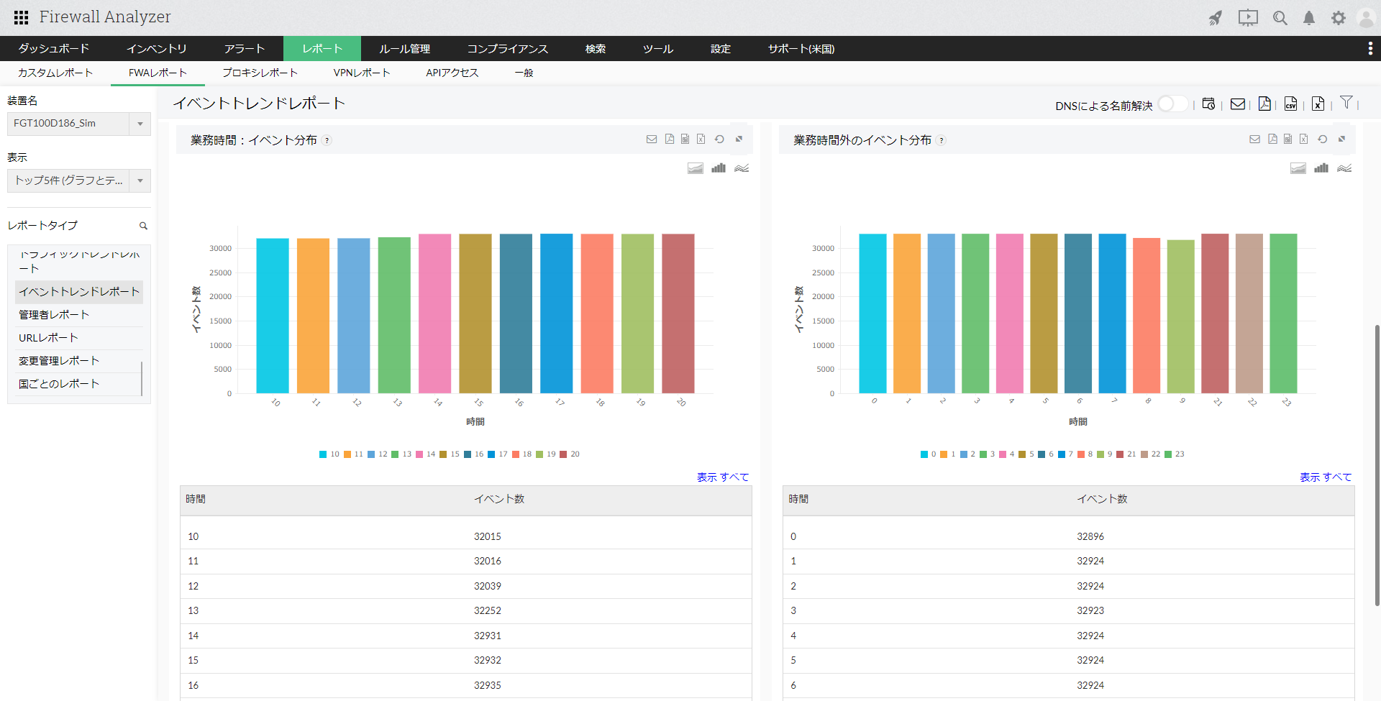This screenshot has height=701, width=1381.
Task: Expand the 表示 display dropdown
Action: pos(140,180)
